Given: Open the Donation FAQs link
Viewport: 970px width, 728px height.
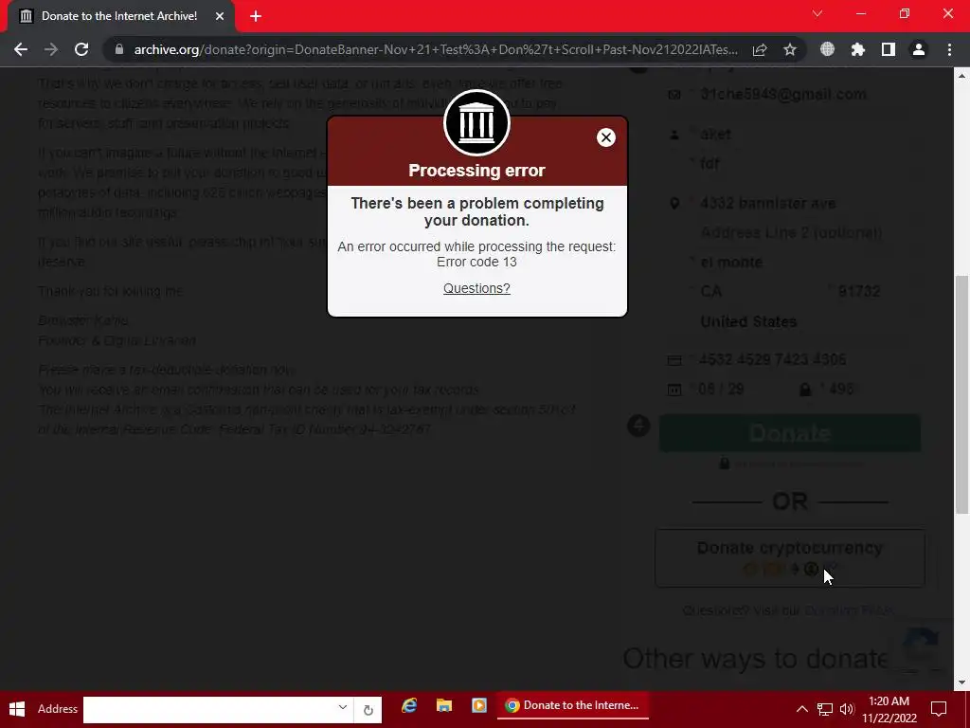Looking at the screenshot, I should (849, 610).
